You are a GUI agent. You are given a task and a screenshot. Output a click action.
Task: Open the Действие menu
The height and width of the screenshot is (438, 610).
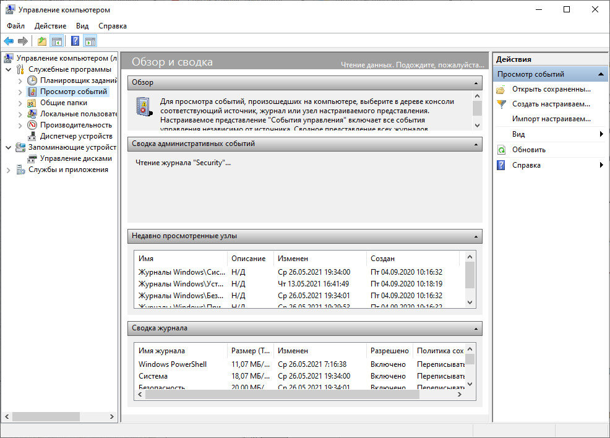[50, 25]
